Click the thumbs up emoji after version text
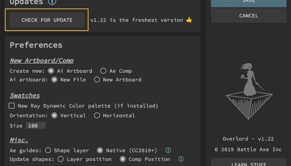Image resolution: width=291 pixels, height=166 pixels. pos(189,20)
